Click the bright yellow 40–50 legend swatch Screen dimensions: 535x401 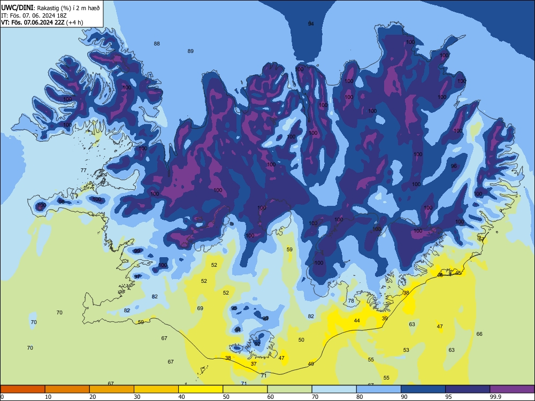pos(201,389)
